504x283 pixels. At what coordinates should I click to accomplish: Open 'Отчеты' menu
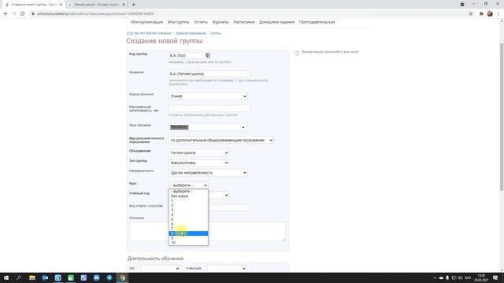click(201, 22)
